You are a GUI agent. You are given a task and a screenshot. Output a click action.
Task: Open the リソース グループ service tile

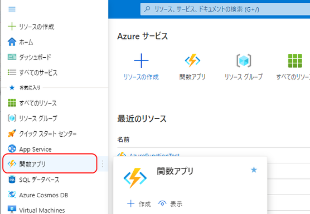click(x=244, y=67)
